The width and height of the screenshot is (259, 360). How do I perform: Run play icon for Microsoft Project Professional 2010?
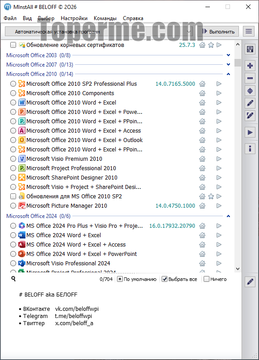coord(219,168)
